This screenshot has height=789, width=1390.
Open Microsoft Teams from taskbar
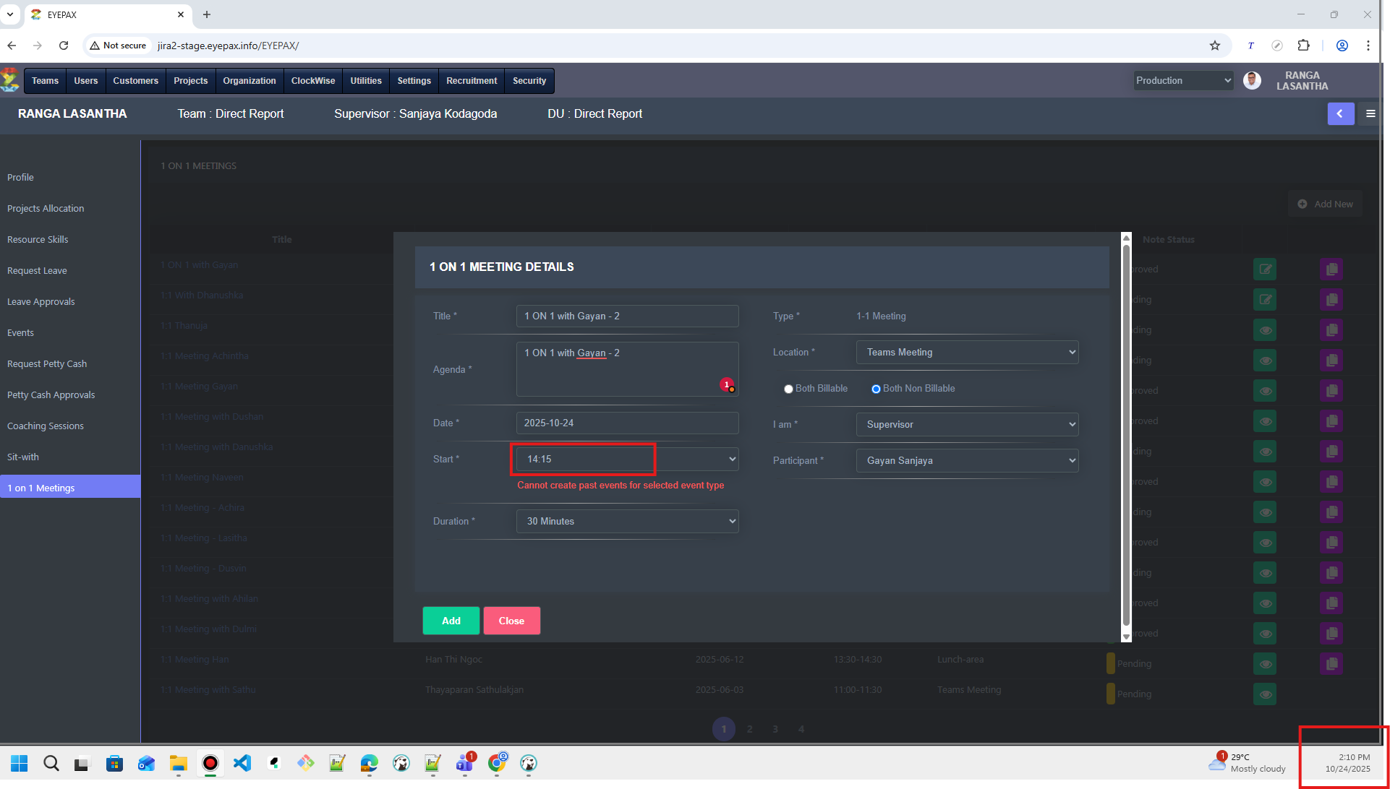pos(464,763)
